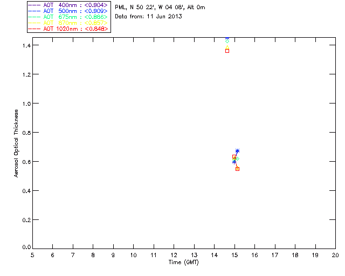This screenshot has height=276, width=345.
Task: Click the time axis tick label 13
Action: click(194, 255)
